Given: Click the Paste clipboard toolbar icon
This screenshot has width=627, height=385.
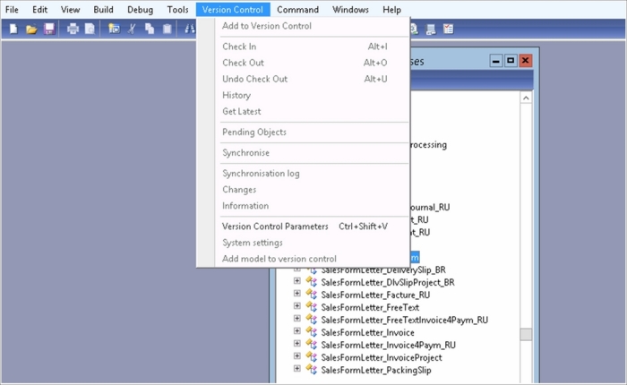Looking at the screenshot, I should 167,29.
